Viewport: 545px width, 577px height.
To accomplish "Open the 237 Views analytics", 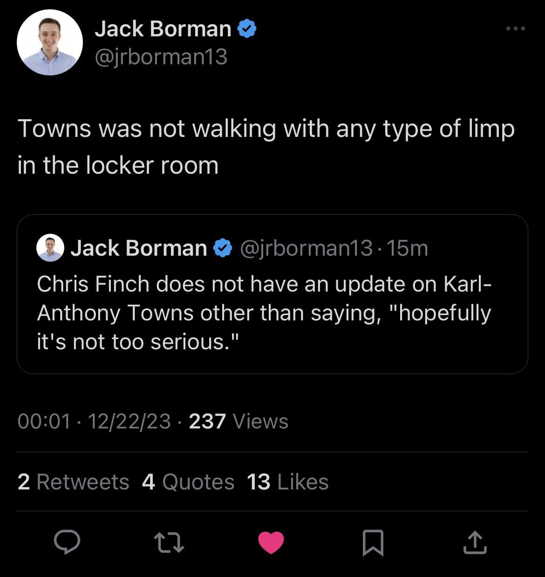I will (x=238, y=421).
